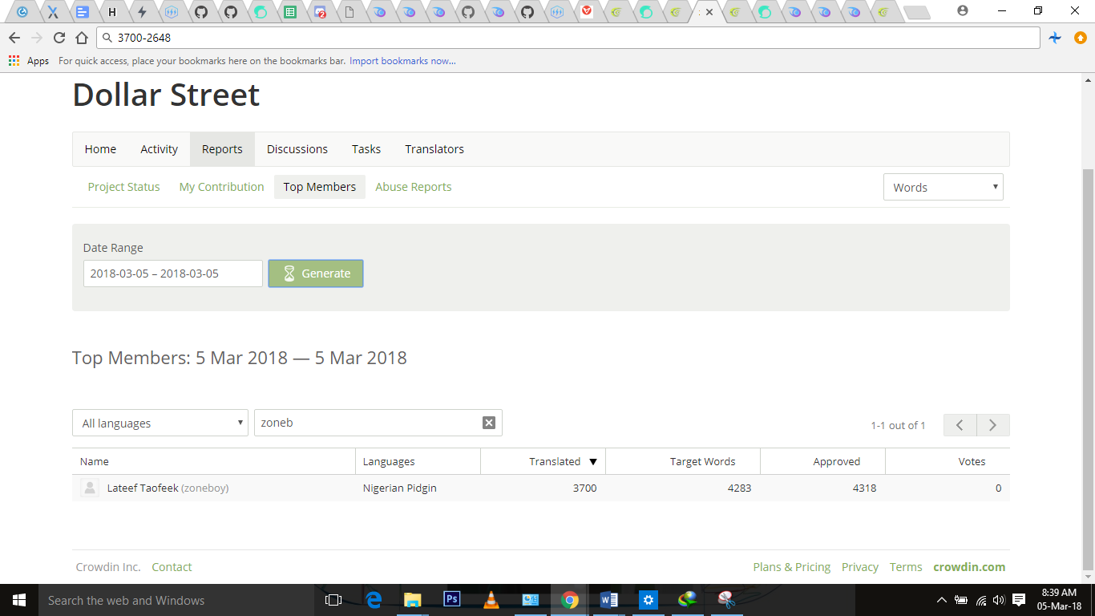Go to the Tasks tab
This screenshot has width=1095, height=616.
[x=366, y=149]
